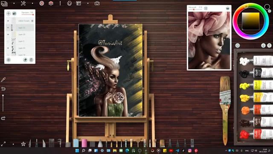
Task: Select the layer 23 row in the layers panel
Action: [20, 48]
